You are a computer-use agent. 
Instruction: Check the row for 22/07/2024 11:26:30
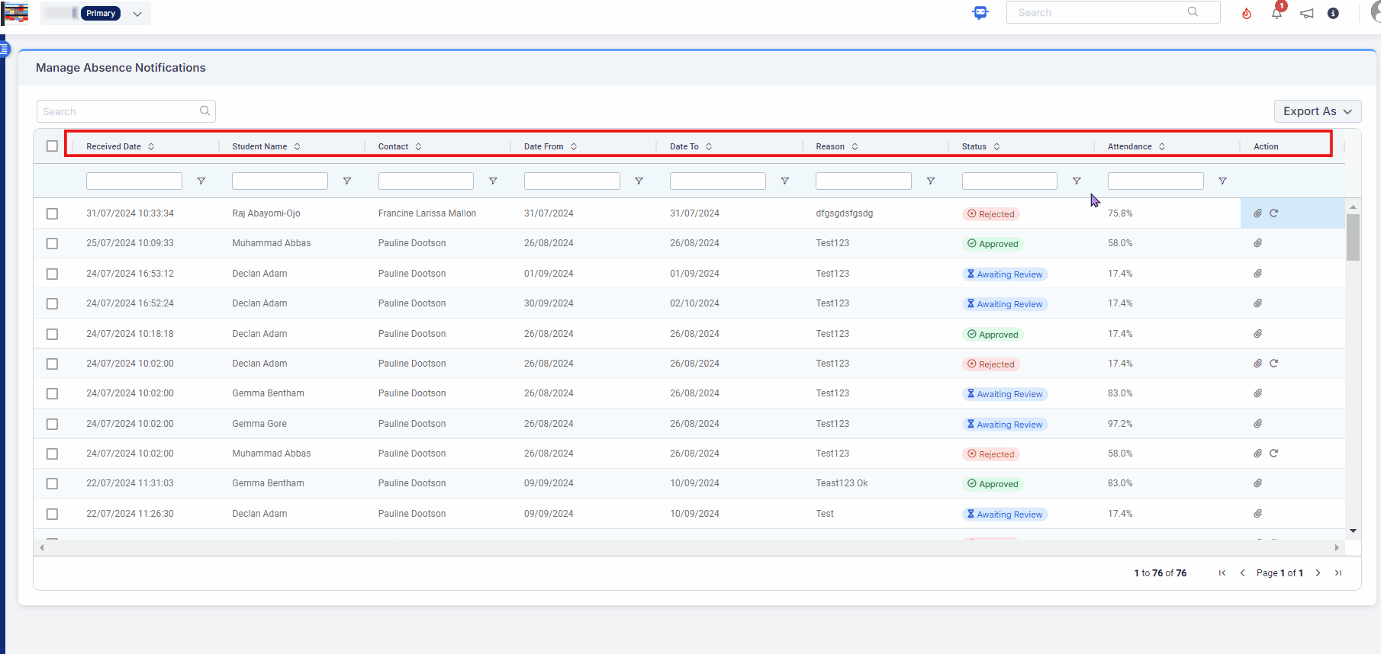click(x=52, y=514)
